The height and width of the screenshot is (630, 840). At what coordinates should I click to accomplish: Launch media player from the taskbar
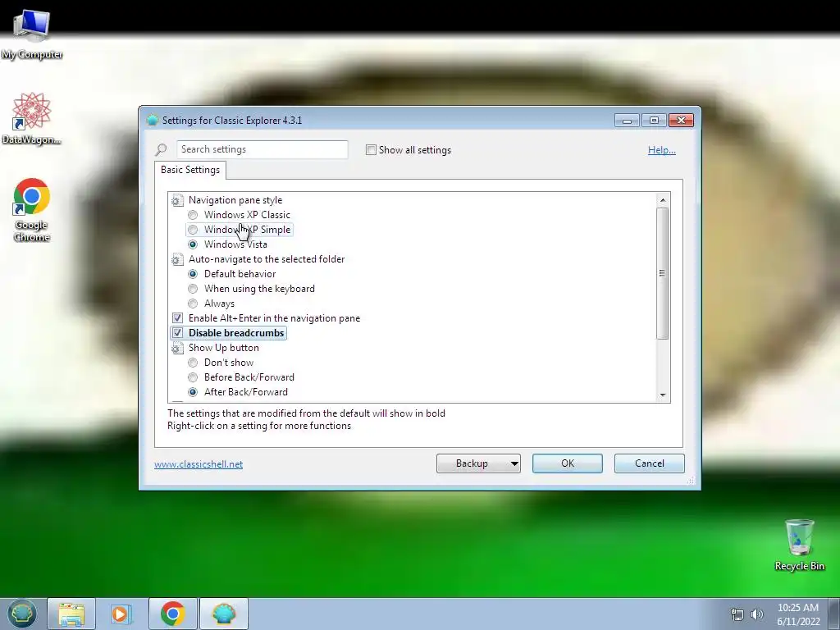tap(121, 614)
